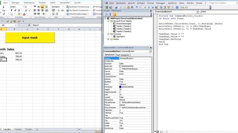
Task: Select UserForm1 in project tree
Action: pos(120,37)
